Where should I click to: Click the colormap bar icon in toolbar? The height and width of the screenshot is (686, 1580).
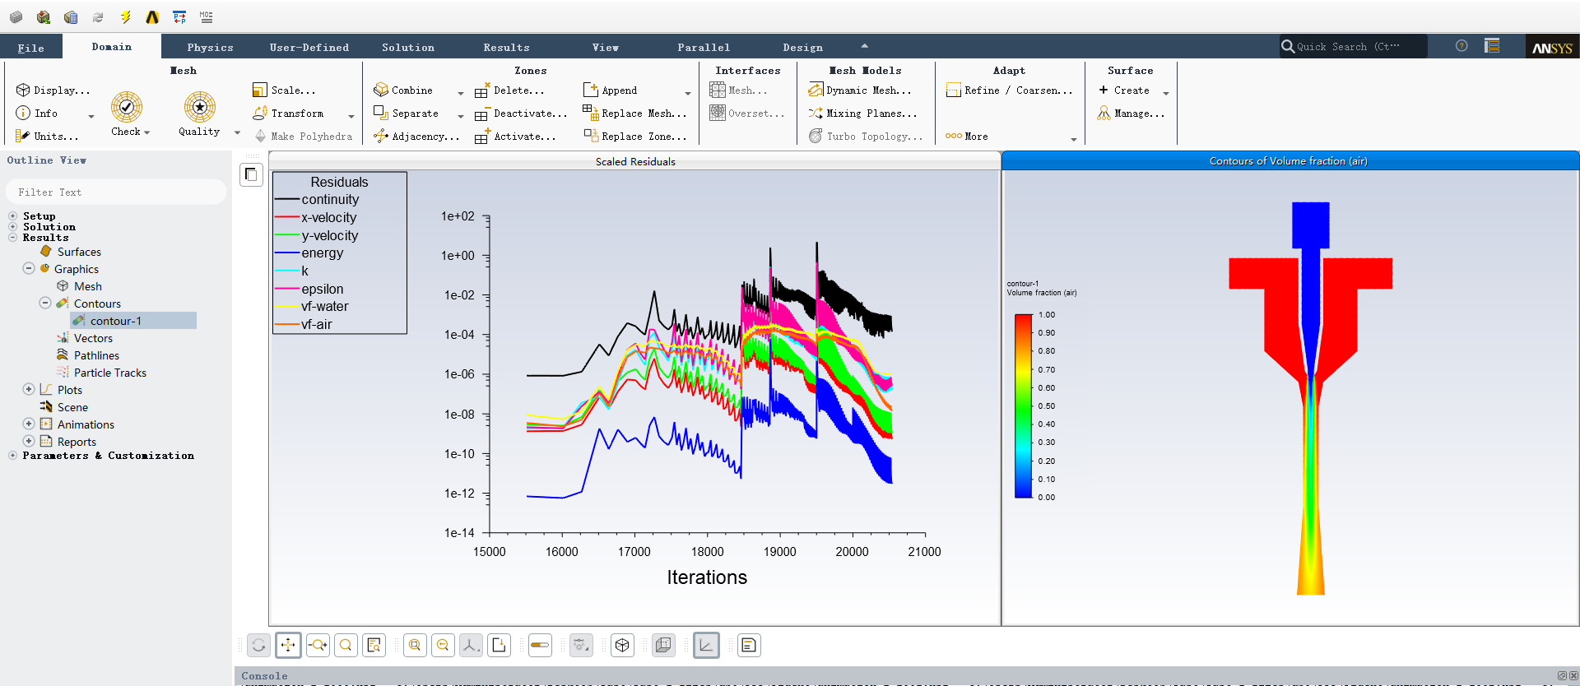[x=540, y=646]
